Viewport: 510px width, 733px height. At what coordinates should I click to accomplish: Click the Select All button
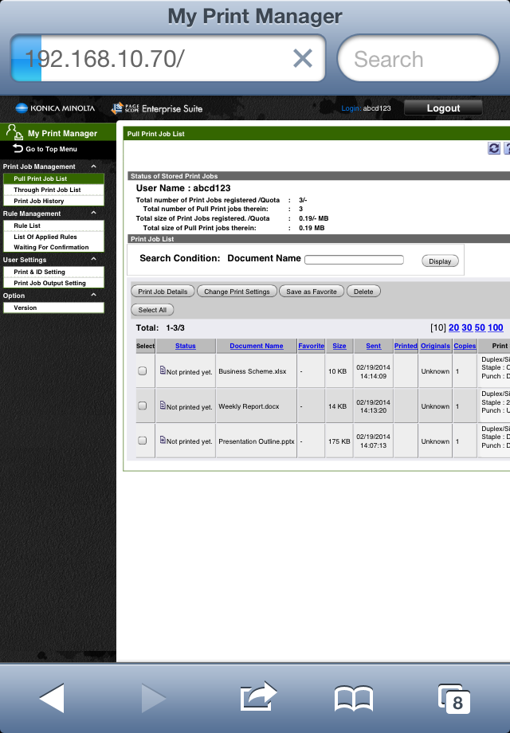[152, 309]
